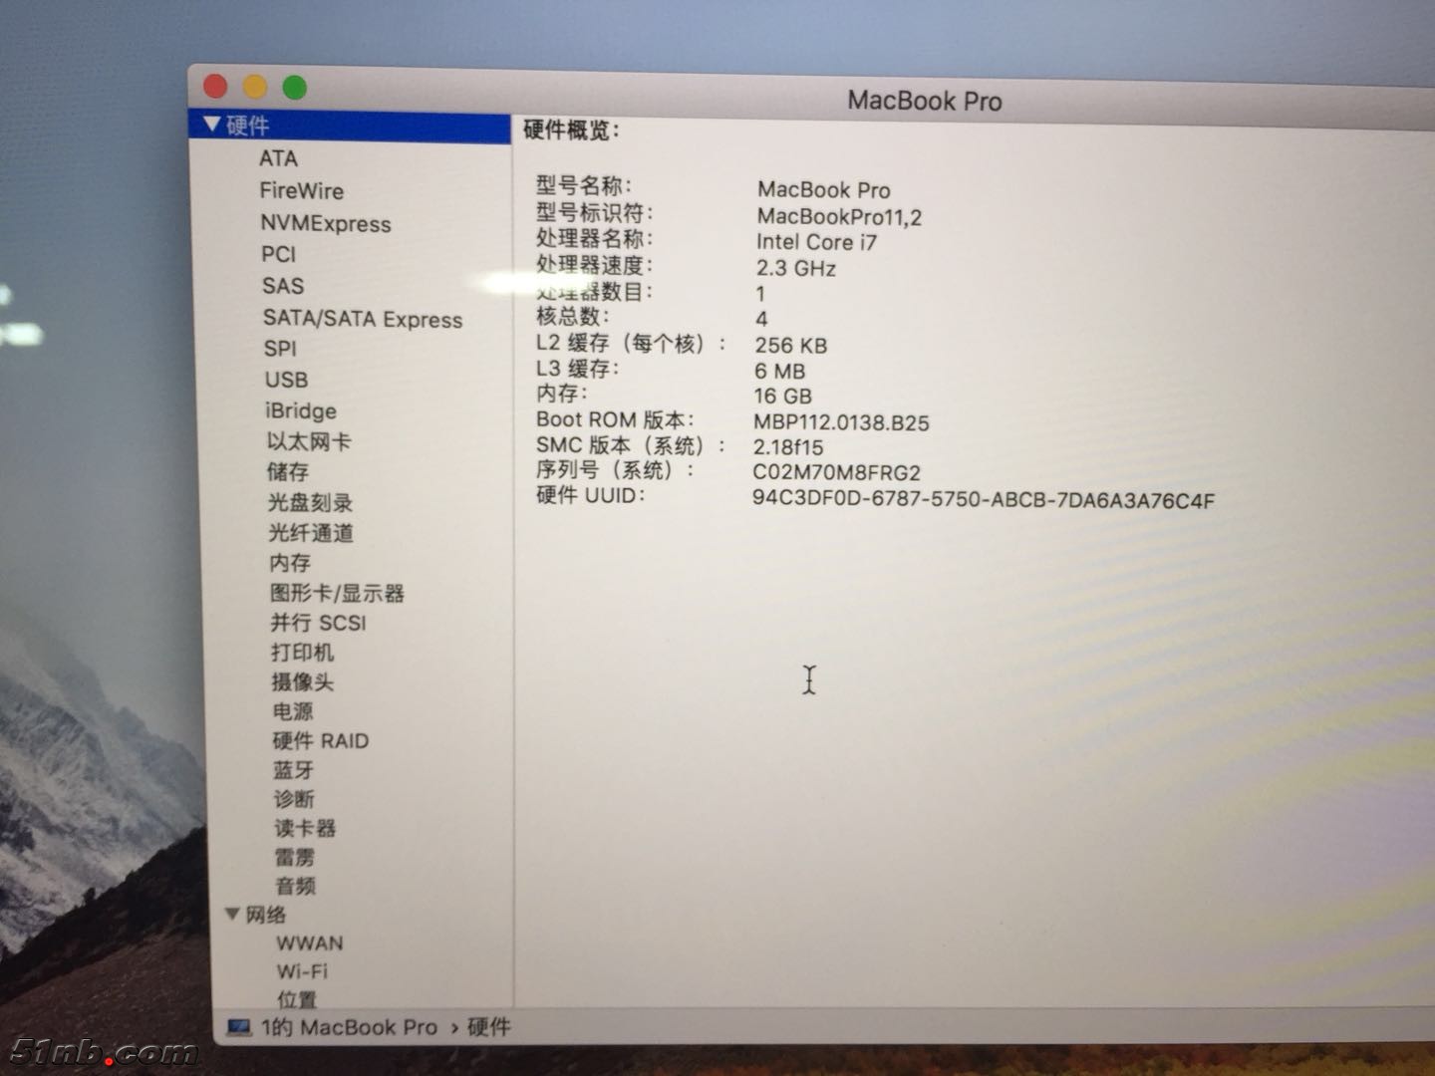Open 图形卡/显示器 graphics info

point(337,593)
